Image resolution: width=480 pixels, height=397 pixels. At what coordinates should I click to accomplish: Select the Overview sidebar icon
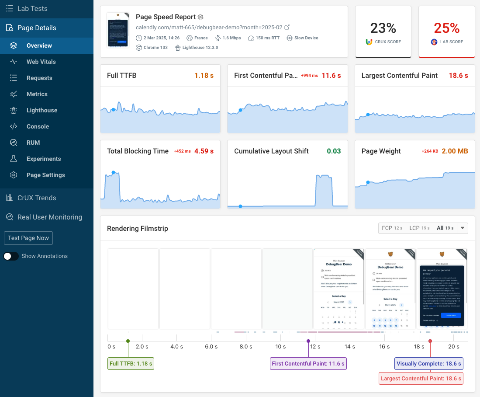[13, 45]
